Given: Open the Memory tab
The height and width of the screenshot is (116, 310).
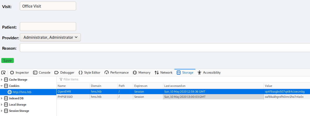Looking at the screenshot, I should coord(142,73).
